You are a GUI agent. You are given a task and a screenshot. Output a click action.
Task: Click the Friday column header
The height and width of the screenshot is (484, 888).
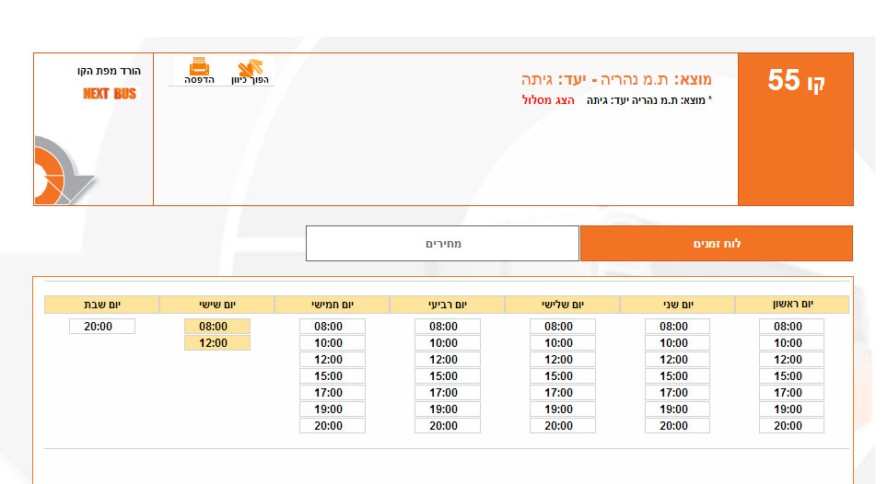(217, 305)
